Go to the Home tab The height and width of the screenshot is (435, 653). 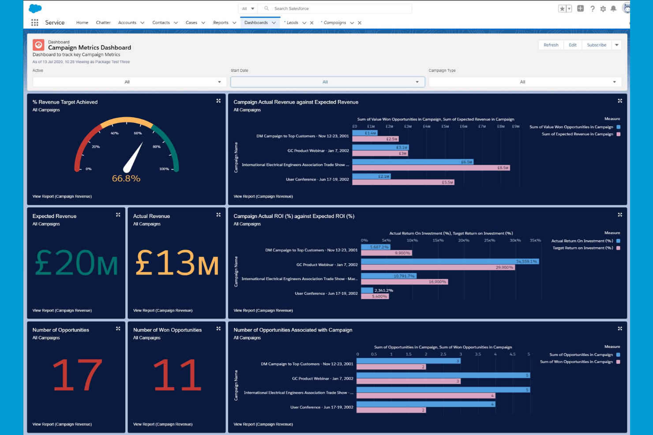(82, 22)
